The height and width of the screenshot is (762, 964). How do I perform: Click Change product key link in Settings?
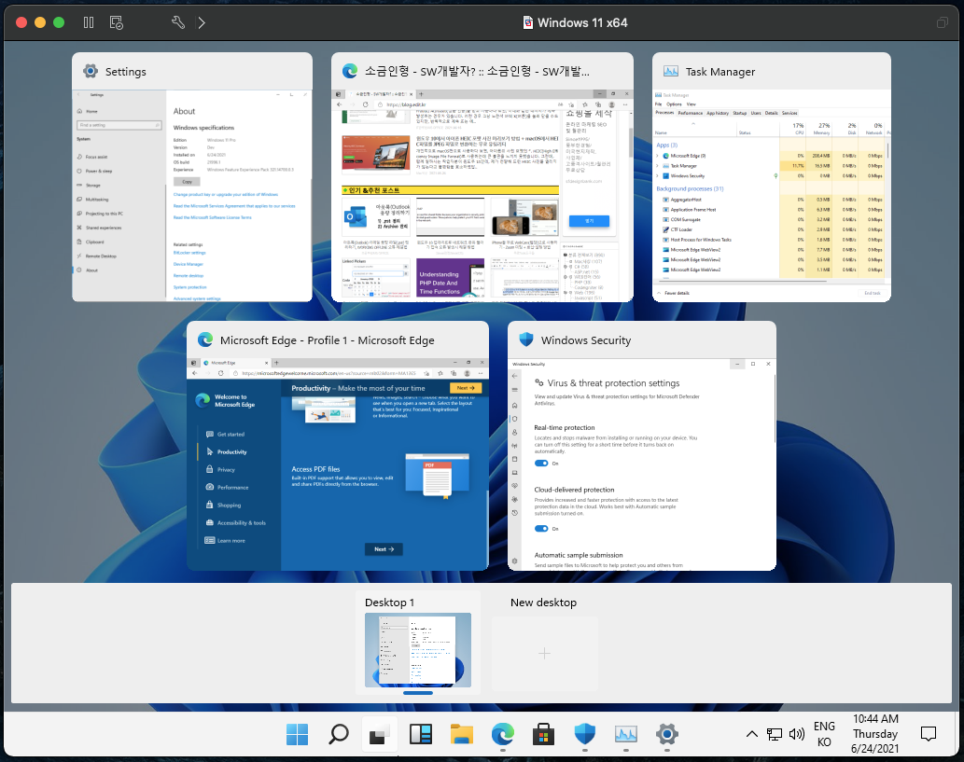pyautogui.click(x=226, y=194)
